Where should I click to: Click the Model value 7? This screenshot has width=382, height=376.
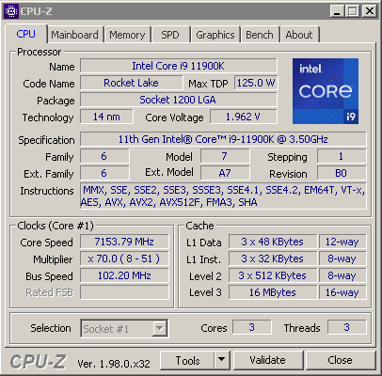[x=225, y=156]
